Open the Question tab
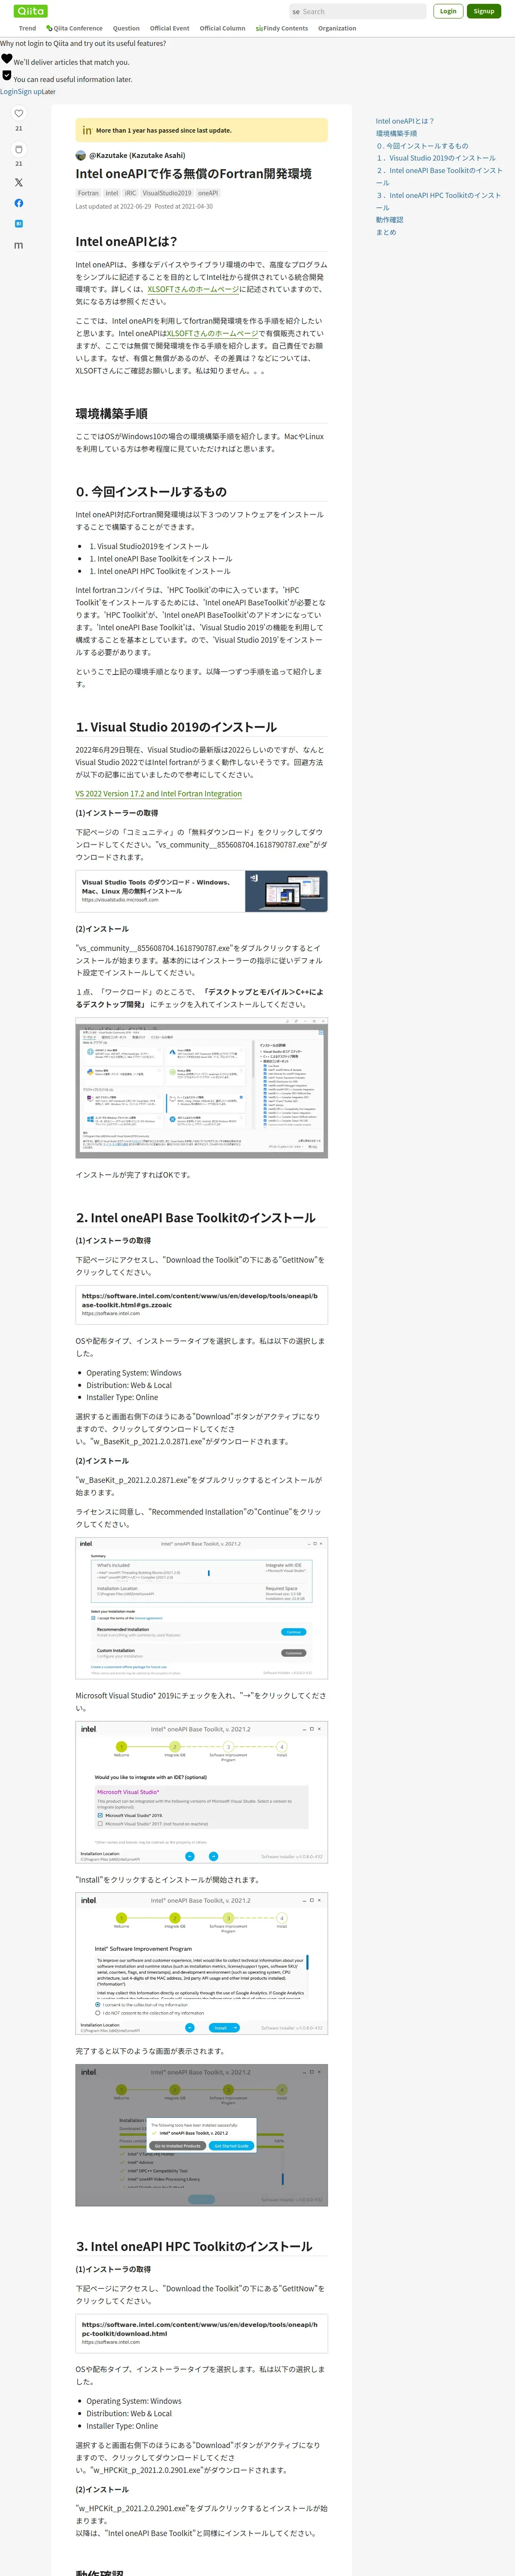The image size is (515, 2576). 126,28
